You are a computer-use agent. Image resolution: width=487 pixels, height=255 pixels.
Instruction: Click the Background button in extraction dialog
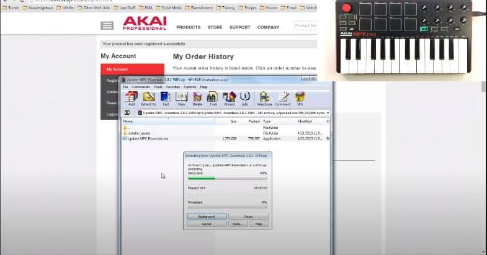207,217
